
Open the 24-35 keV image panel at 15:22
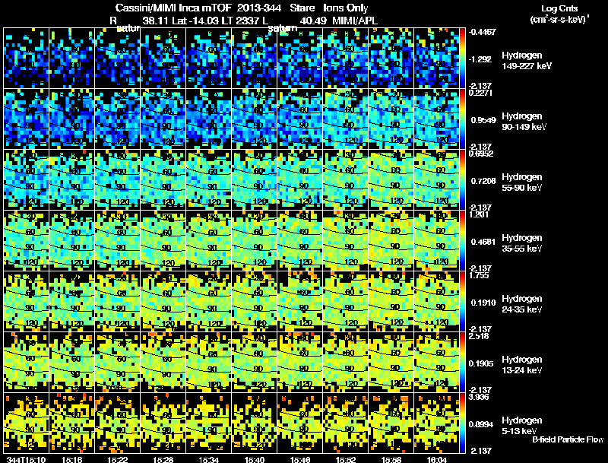(118, 302)
